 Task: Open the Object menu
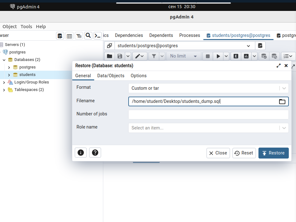(10, 27)
